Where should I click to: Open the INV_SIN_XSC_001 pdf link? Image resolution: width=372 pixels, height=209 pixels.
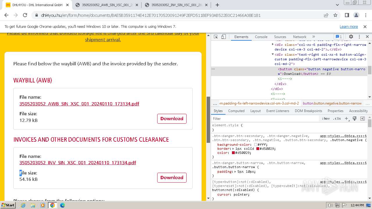tap(78, 163)
